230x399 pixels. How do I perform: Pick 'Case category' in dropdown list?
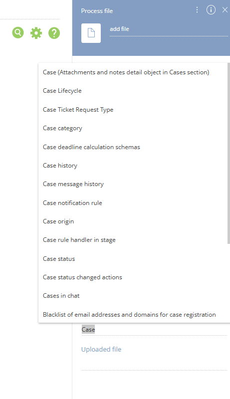coord(133,128)
